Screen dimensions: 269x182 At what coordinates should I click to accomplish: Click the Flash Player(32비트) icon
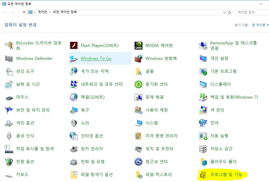74,45
